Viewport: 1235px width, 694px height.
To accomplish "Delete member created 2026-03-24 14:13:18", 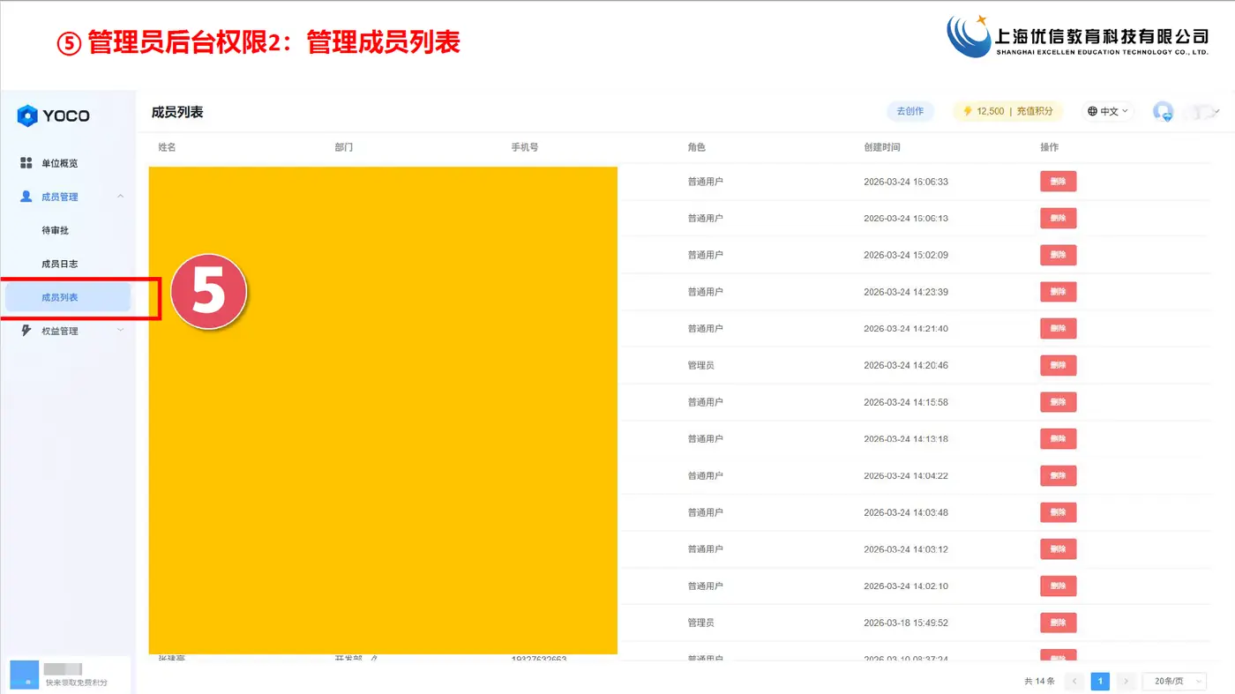I will [1059, 439].
